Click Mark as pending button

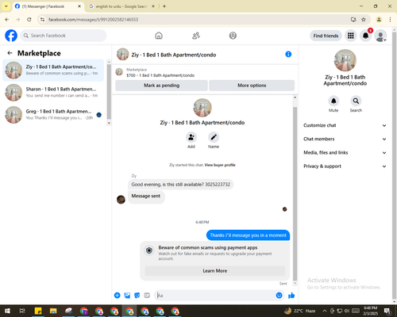point(161,86)
